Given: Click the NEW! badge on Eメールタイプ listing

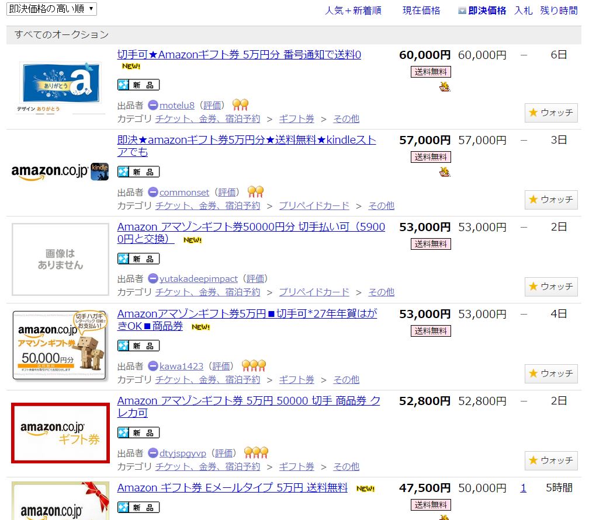Looking at the screenshot, I should [x=366, y=488].
